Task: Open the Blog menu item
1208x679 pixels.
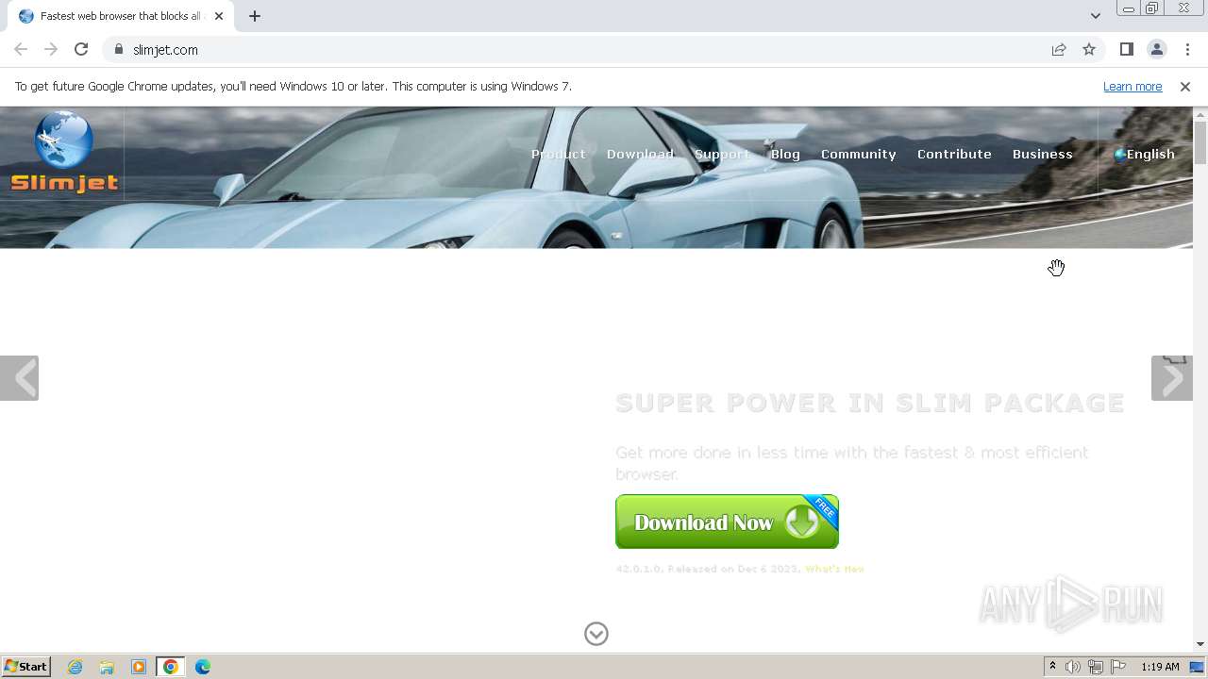Action: [x=785, y=154]
